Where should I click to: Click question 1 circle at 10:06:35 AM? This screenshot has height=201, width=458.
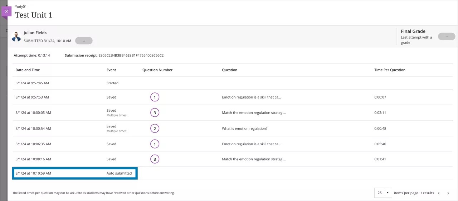[x=155, y=144]
